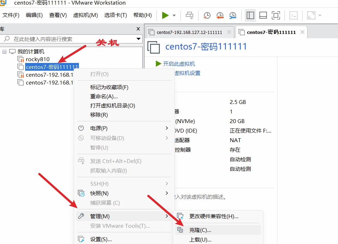Image resolution: width=338 pixels, height=244 pixels.
Task: Click the console view toolbar icon
Action: tap(294, 16)
